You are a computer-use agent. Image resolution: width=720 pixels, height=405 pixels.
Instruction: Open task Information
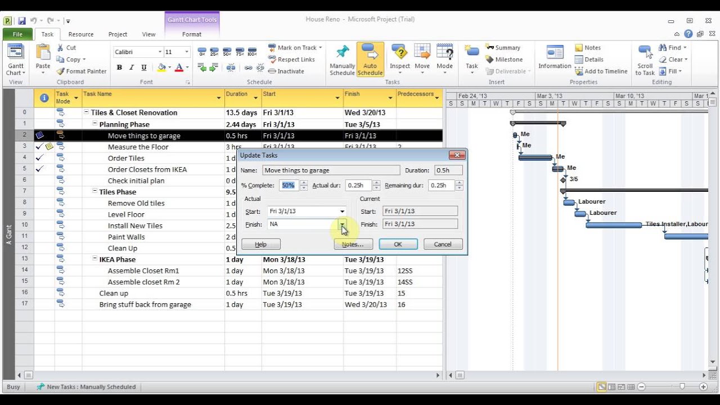(555, 57)
